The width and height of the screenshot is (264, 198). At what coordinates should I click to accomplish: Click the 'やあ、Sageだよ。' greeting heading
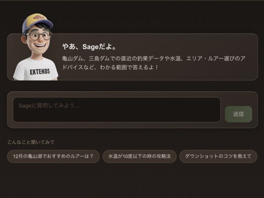tap(89, 47)
